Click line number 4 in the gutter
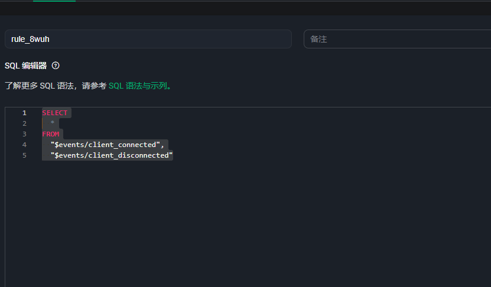Viewport: 491px width, 287px height. [24, 145]
